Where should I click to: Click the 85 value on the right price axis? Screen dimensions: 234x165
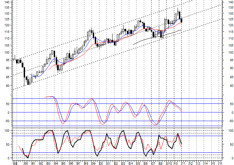[232, 77]
